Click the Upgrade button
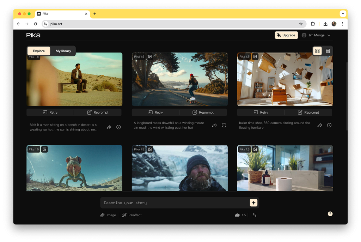The height and width of the screenshot is (242, 361). 286,35
